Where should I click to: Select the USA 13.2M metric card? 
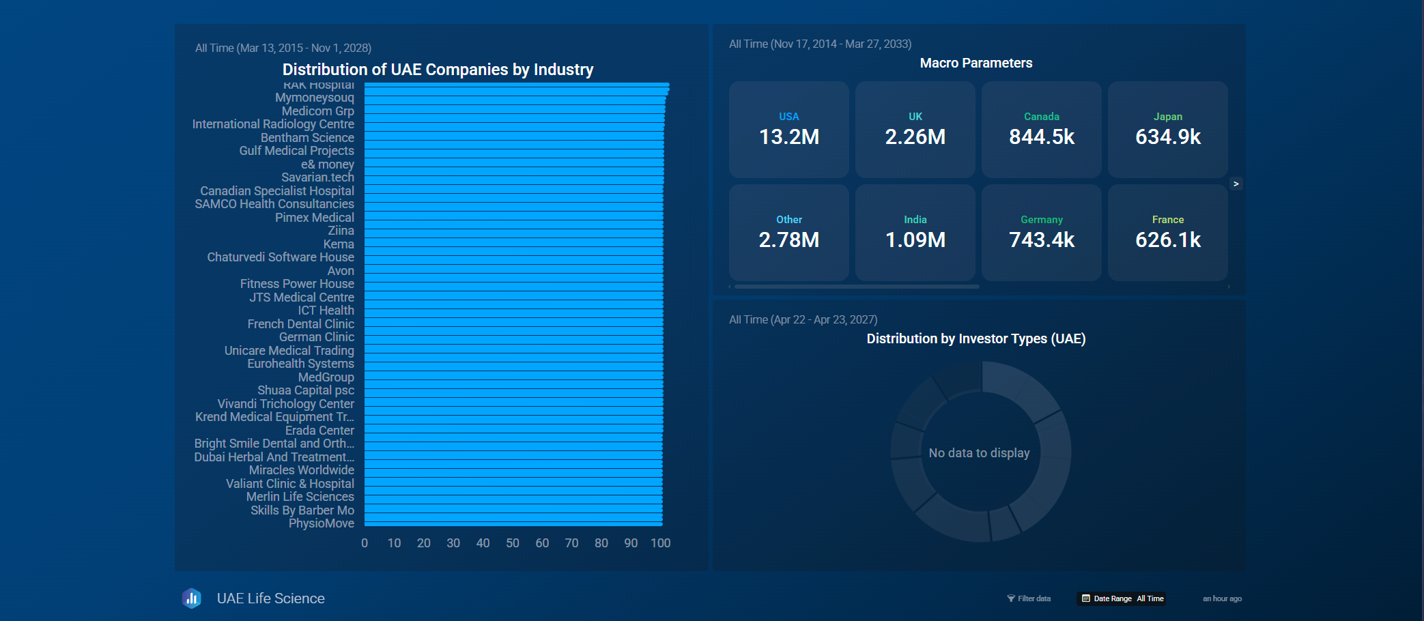coord(788,130)
